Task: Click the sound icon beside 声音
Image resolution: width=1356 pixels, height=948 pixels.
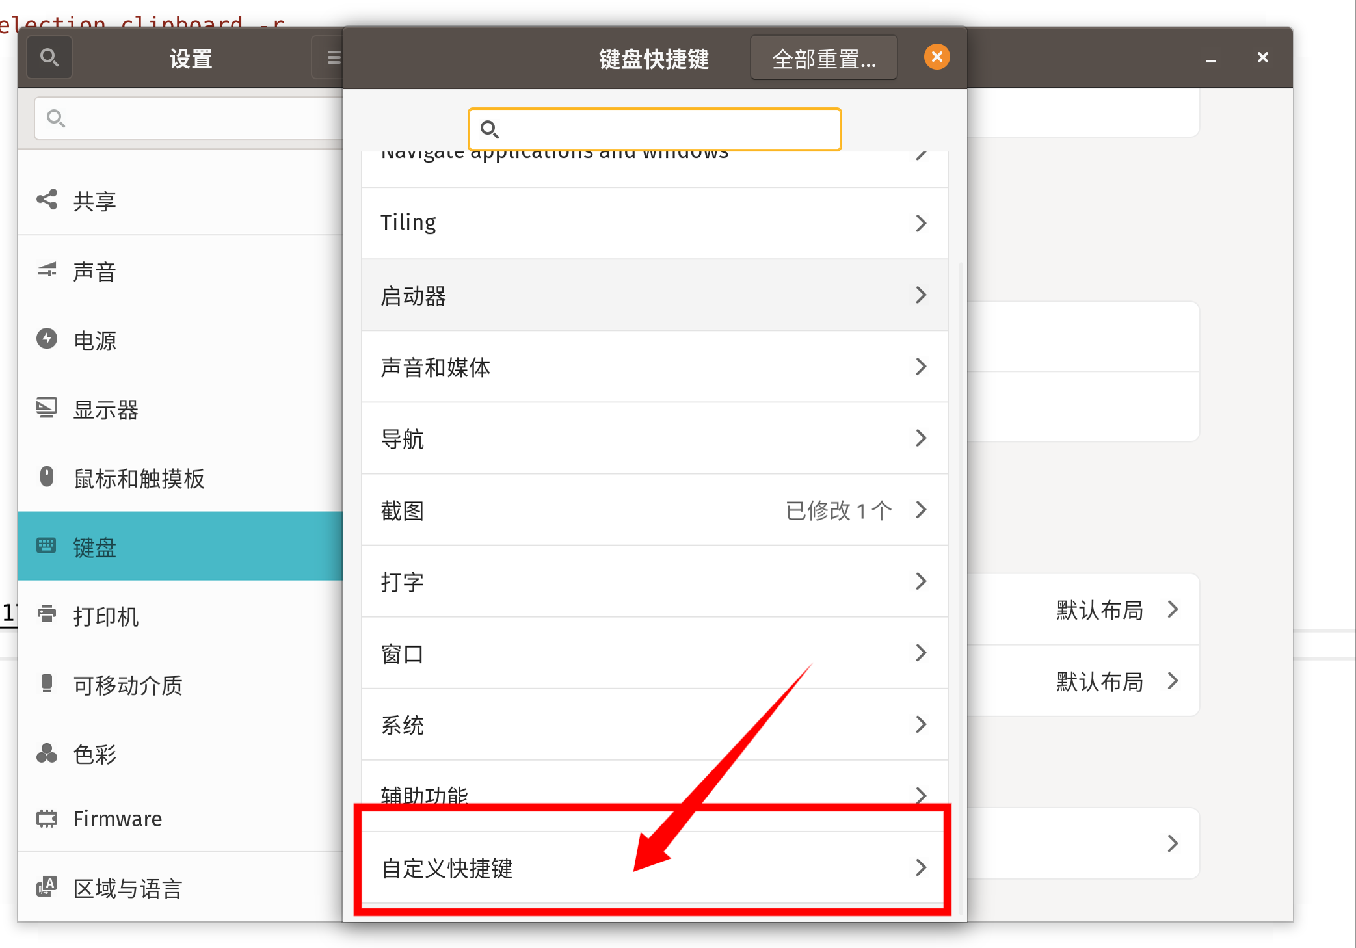Action: click(x=47, y=269)
